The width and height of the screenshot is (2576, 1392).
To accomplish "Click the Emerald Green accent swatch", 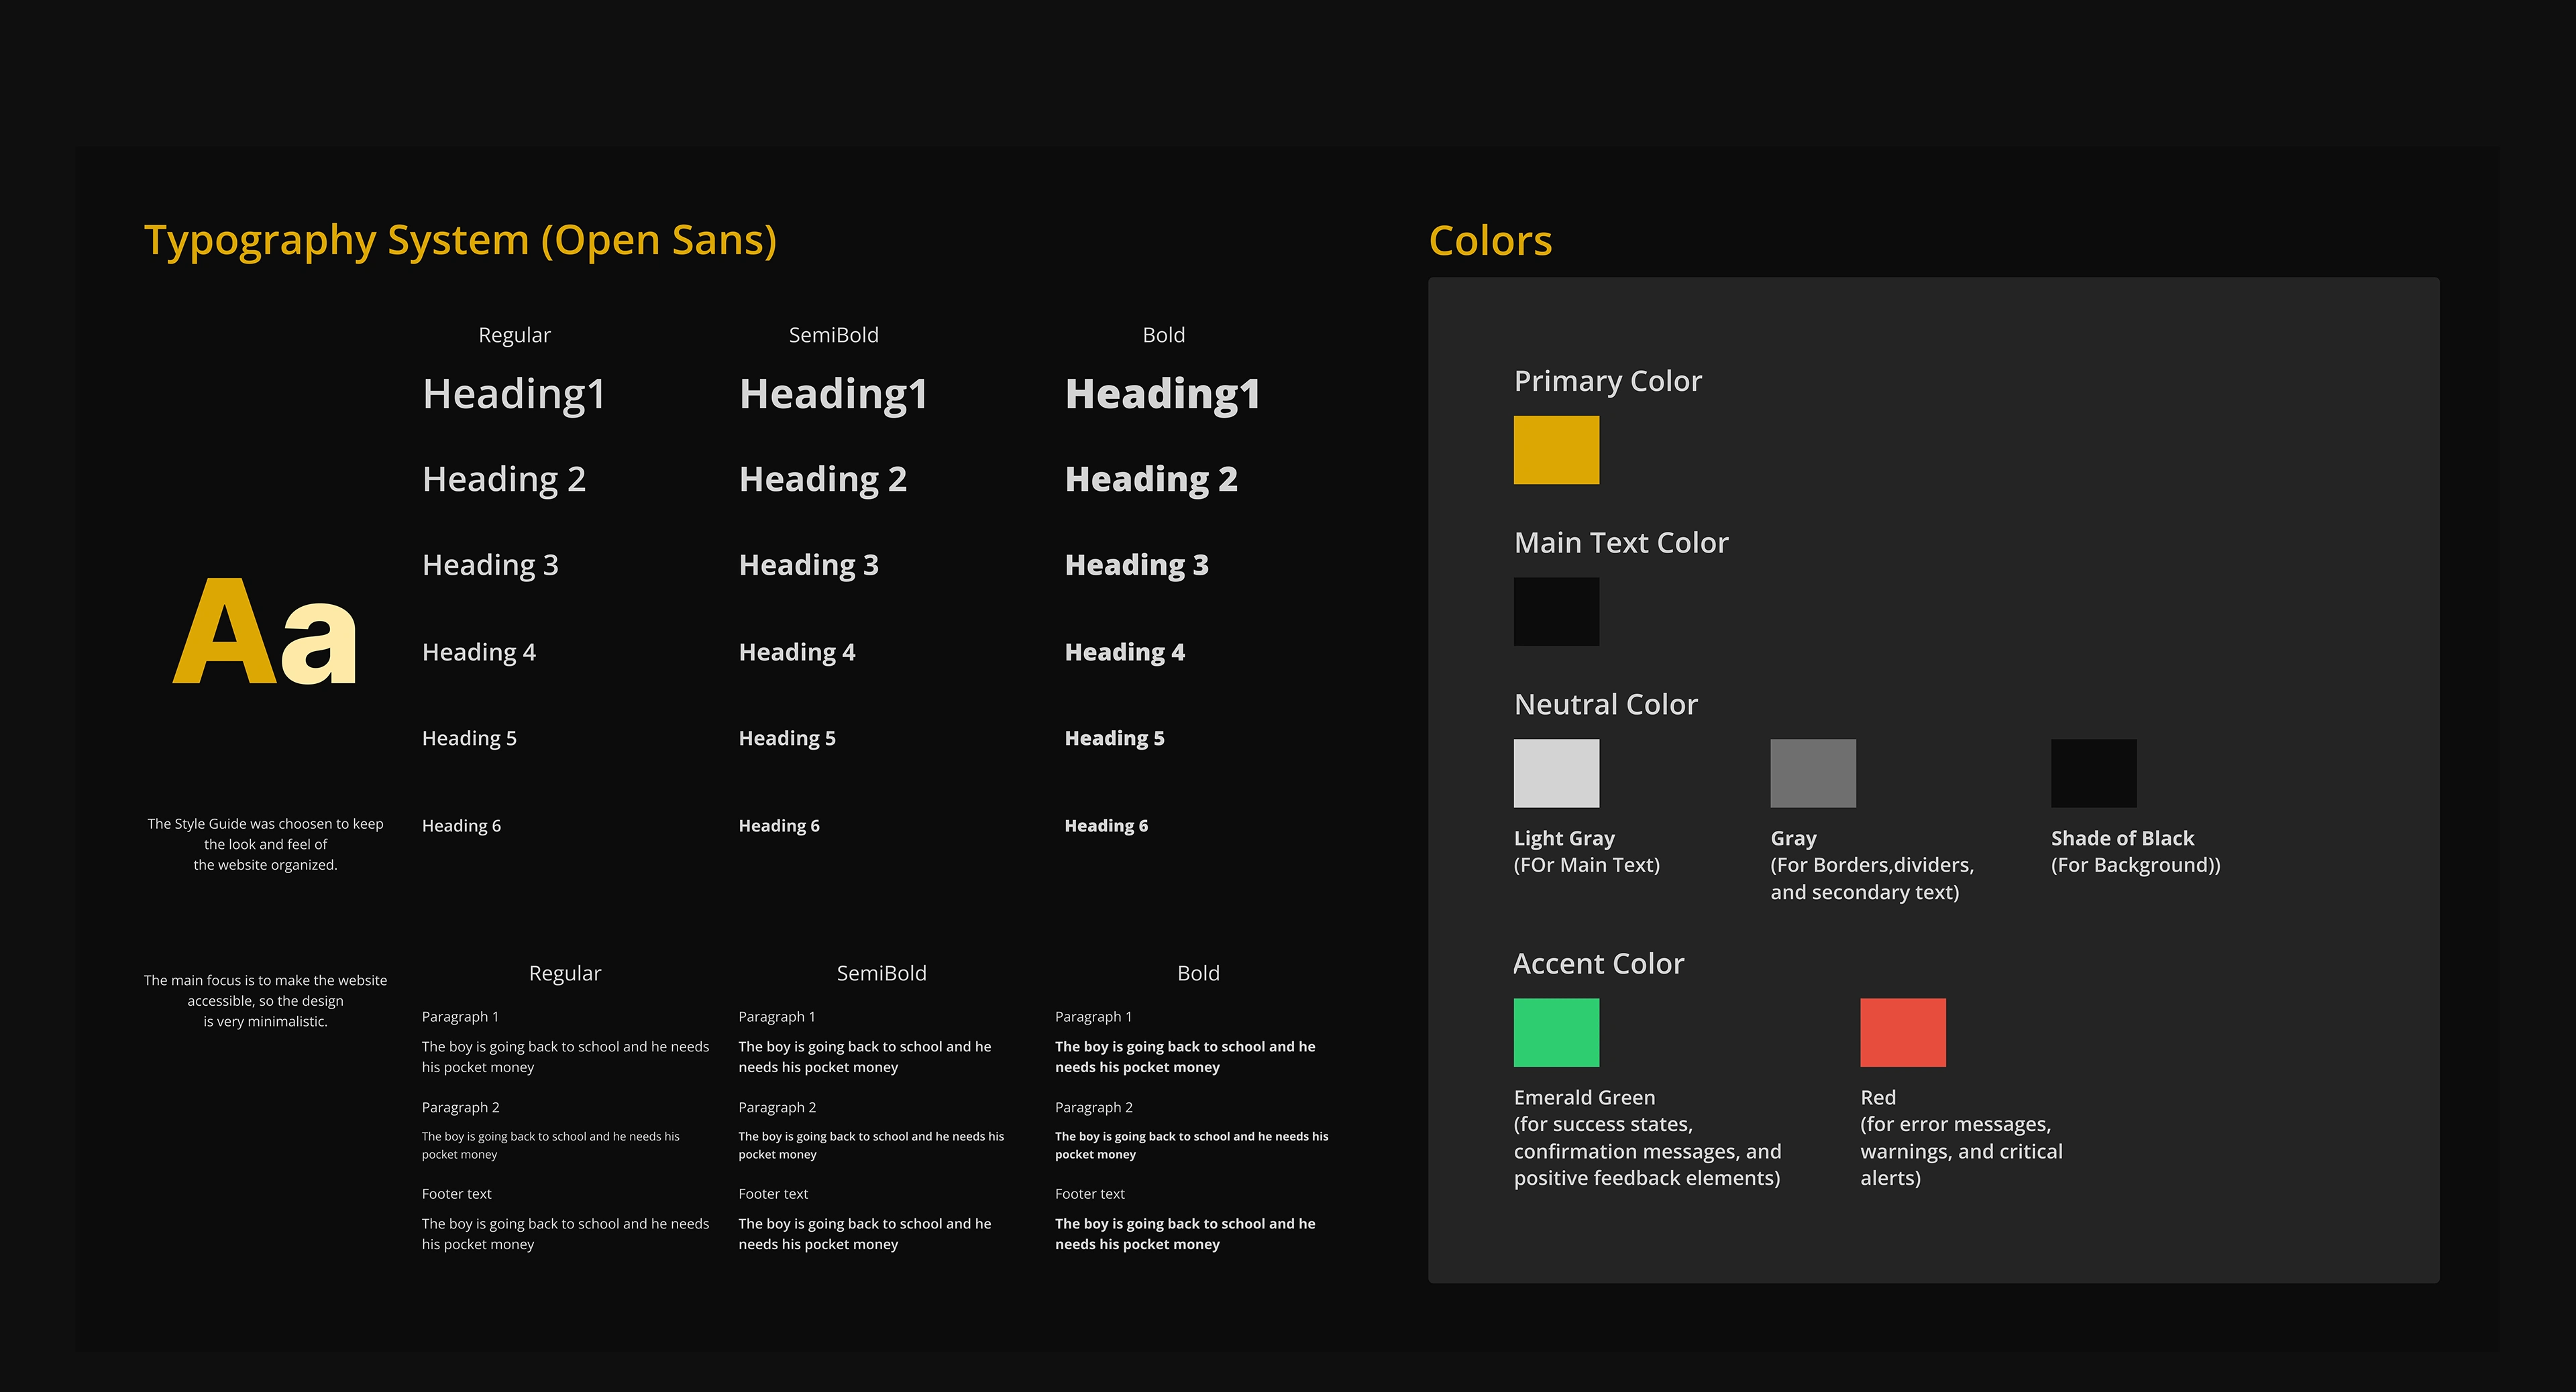I will point(1556,1032).
